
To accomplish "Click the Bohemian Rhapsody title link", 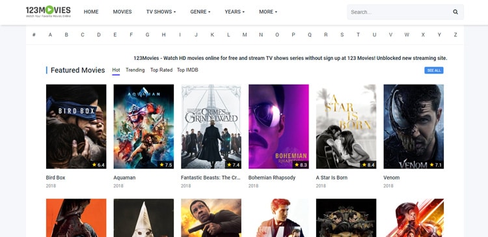I will 272,178.
